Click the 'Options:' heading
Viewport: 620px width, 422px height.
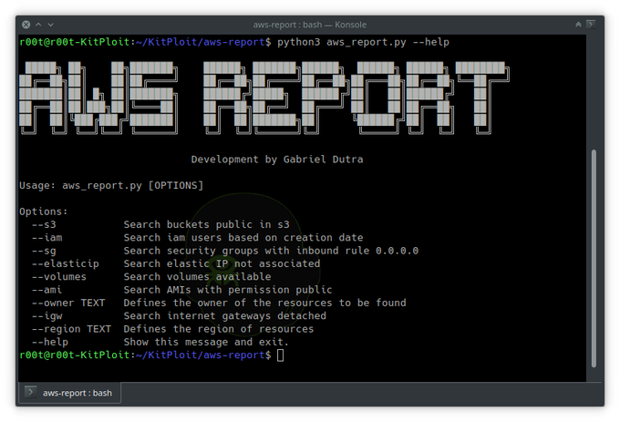[44, 211]
